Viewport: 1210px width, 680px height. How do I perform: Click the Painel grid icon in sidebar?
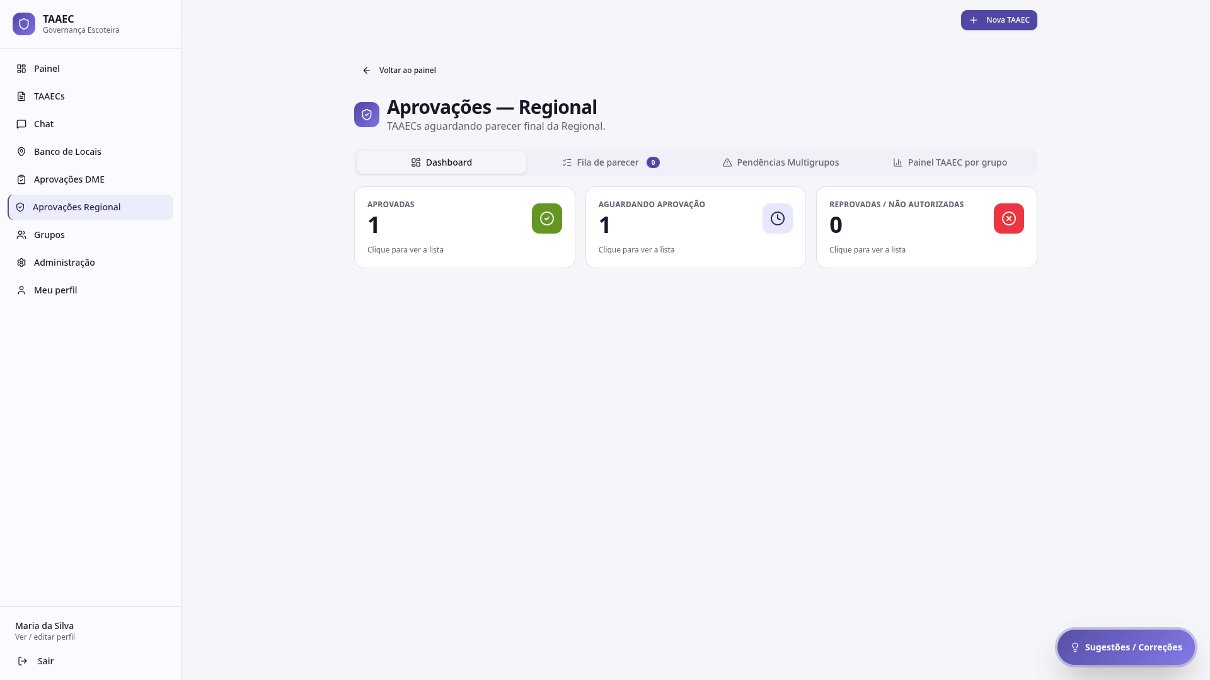tap(21, 69)
